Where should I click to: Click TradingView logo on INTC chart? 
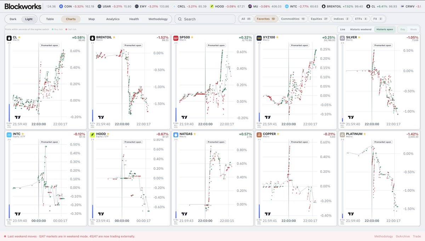click(x=18, y=214)
